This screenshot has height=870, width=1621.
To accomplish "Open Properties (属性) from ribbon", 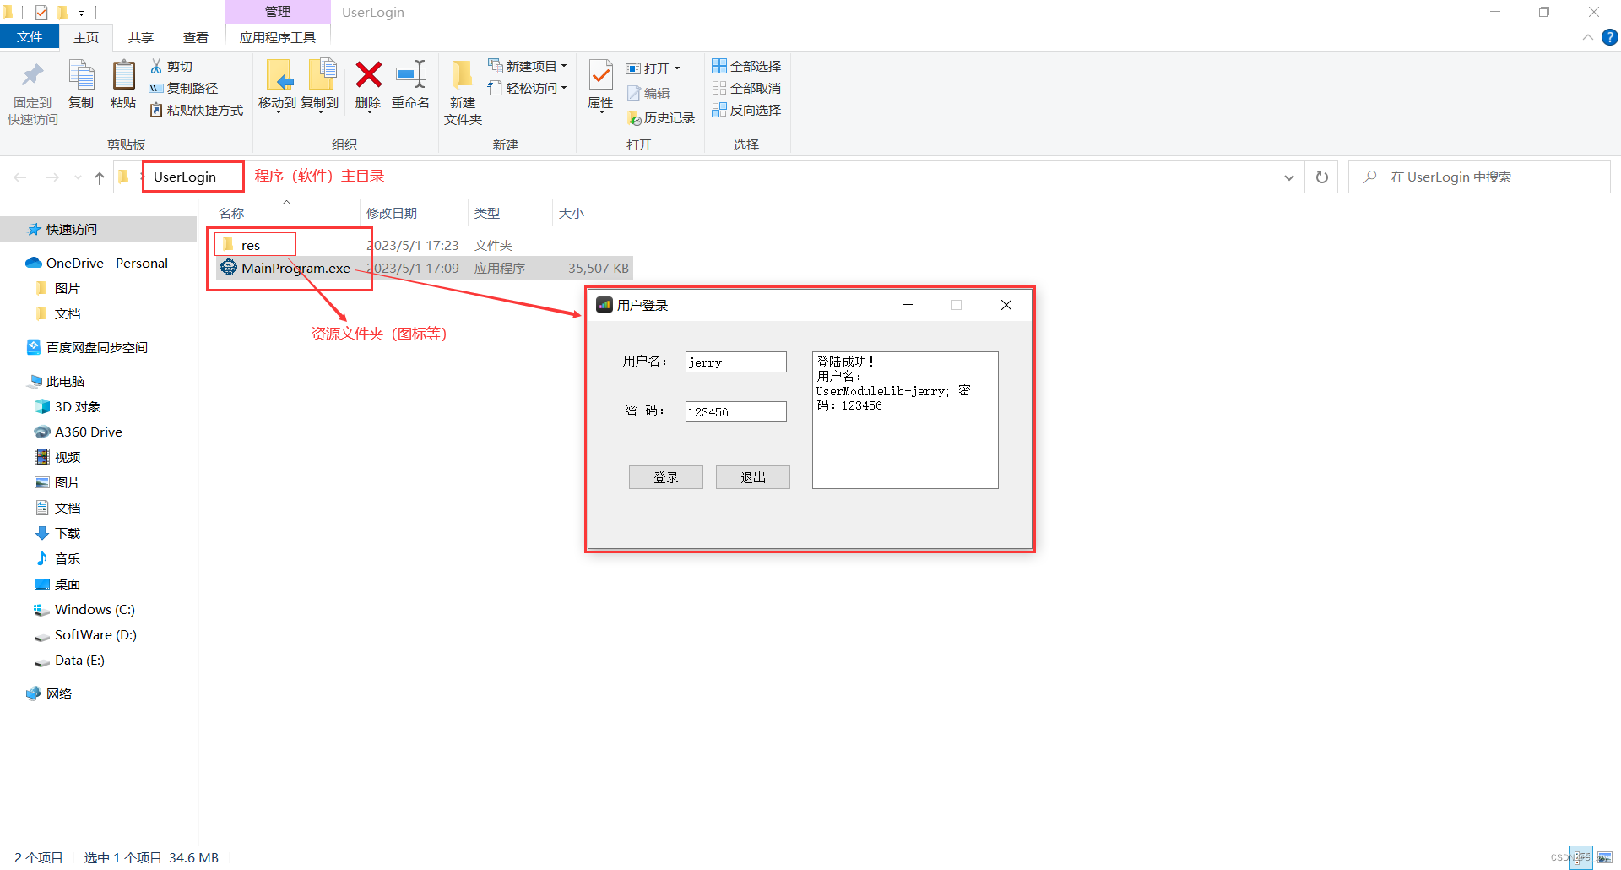I will pos(600,85).
